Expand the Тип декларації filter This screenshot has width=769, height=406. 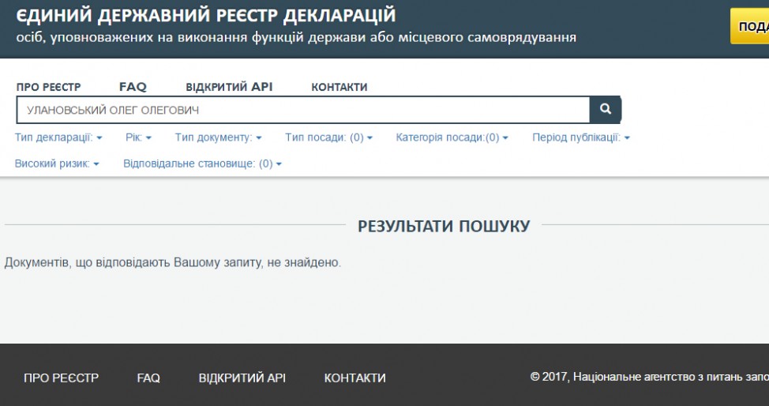click(58, 137)
